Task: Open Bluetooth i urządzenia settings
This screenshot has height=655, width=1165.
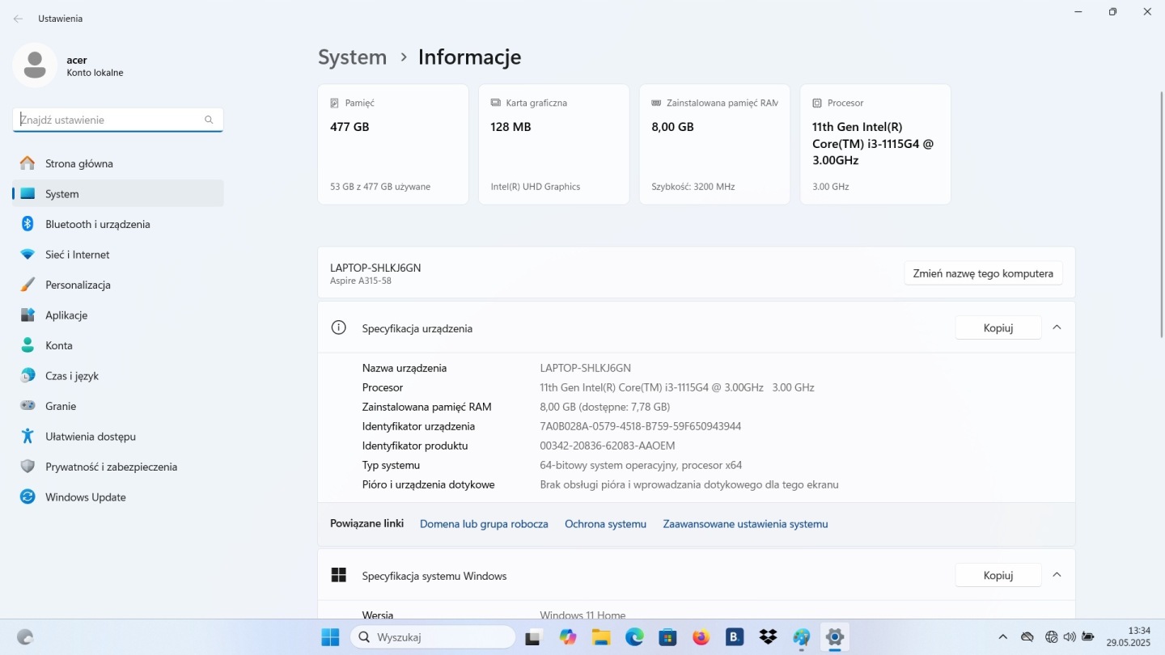Action: [x=97, y=224]
